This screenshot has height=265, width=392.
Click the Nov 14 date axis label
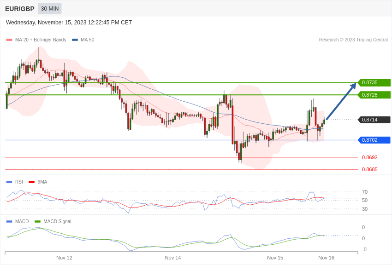click(173, 258)
